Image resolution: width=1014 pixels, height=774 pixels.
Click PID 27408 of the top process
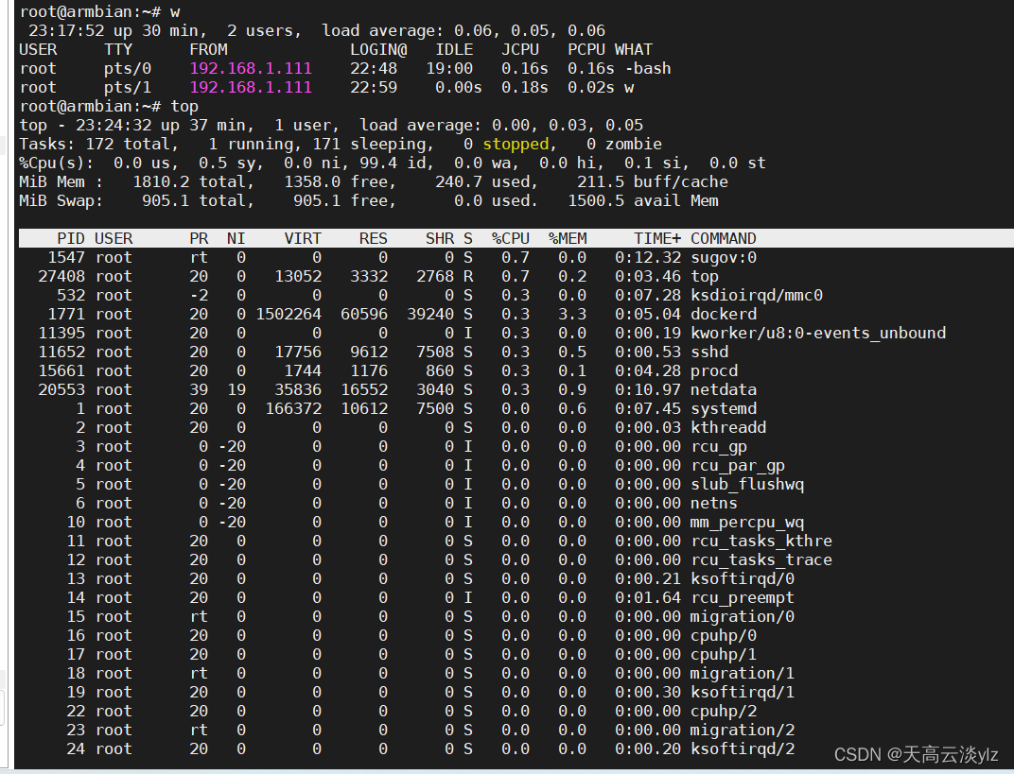pyautogui.click(x=61, y=276)
